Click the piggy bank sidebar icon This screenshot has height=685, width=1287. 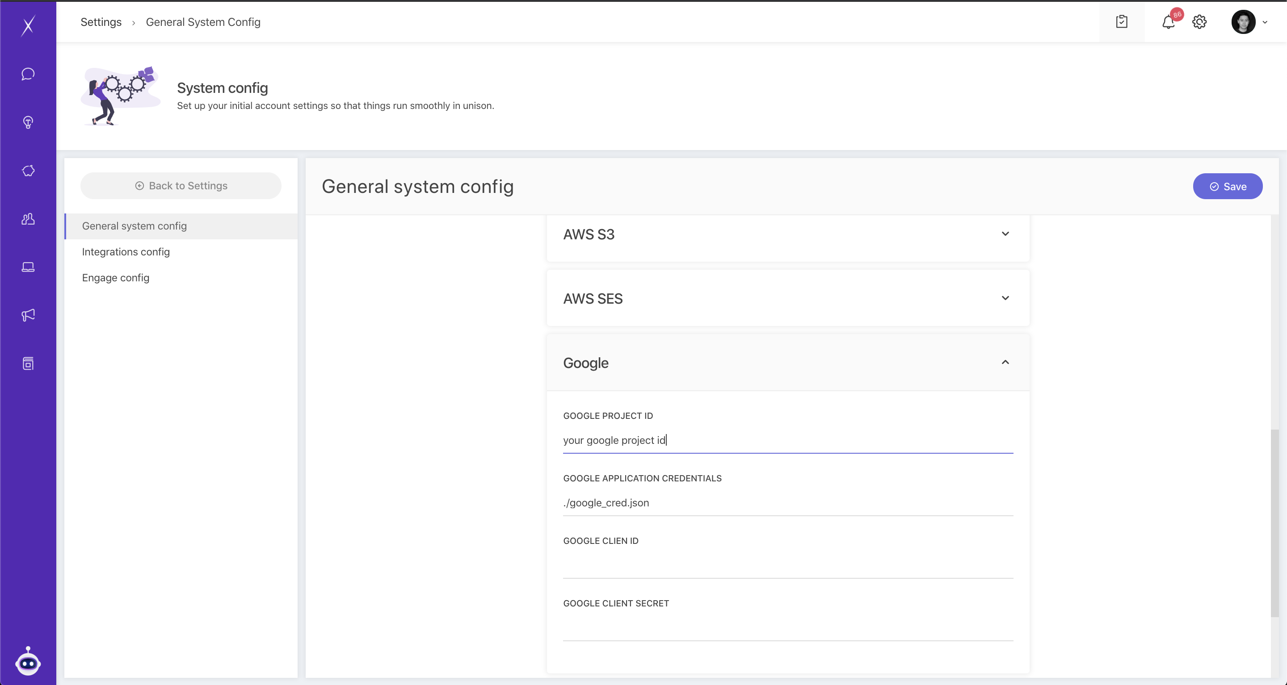(x=28, y=171)
